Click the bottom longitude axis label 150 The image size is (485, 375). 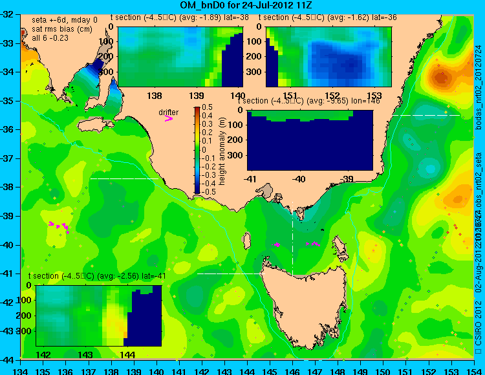point(383,372)
